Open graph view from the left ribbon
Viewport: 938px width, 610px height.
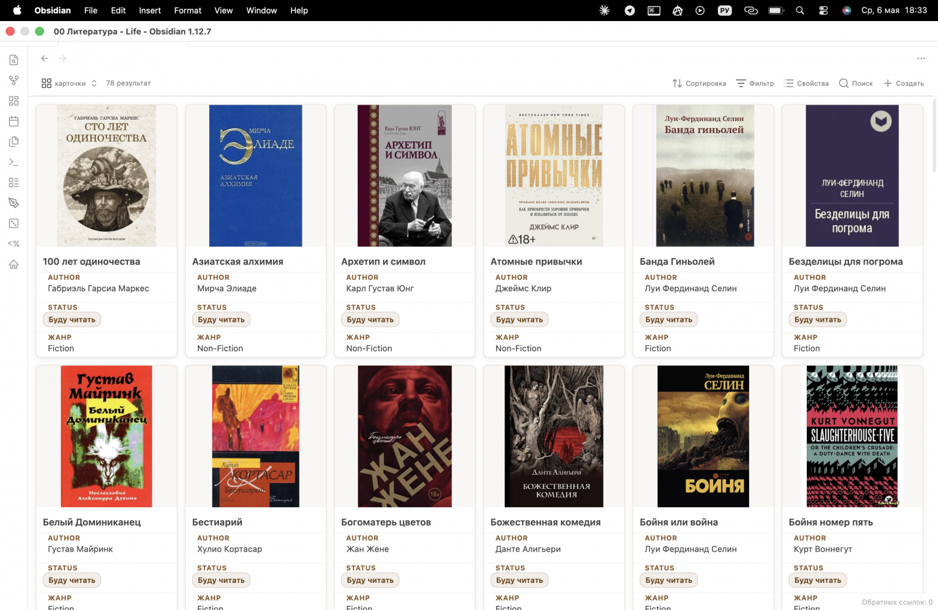[14, 81]
